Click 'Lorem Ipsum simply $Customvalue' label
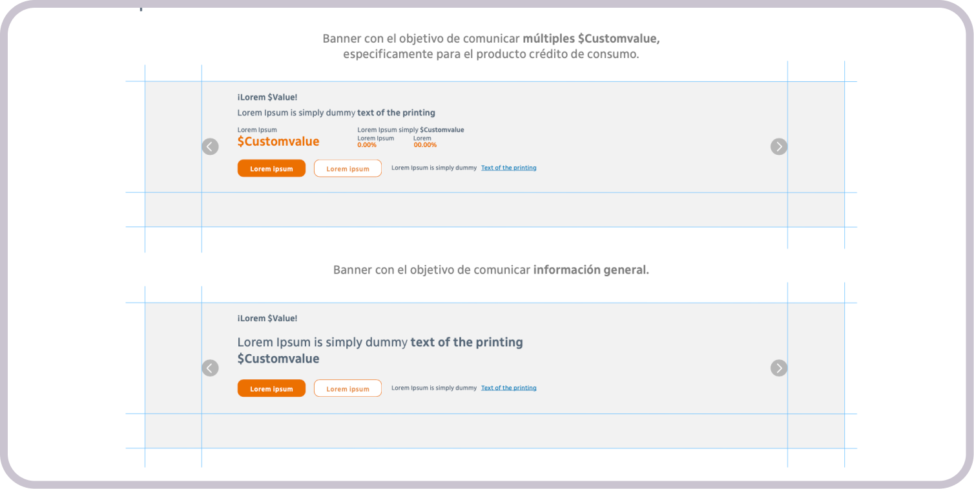Screen dimensions: 974x489 [x=411, y=130]
